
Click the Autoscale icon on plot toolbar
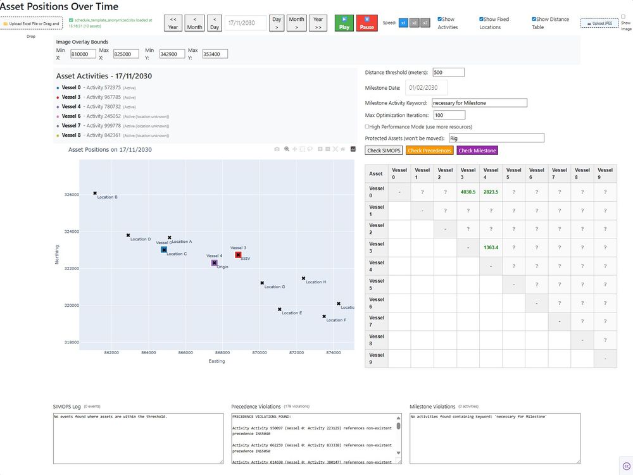click(x=335, y=149)
